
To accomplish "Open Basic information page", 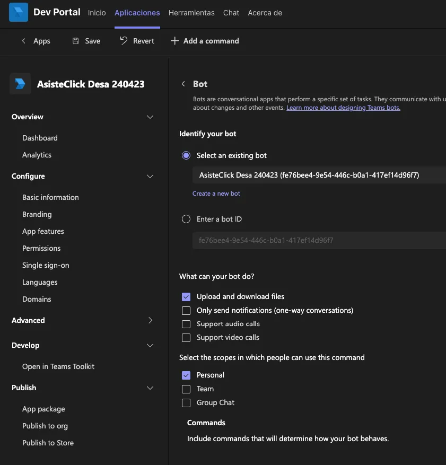I will point(51,197).
